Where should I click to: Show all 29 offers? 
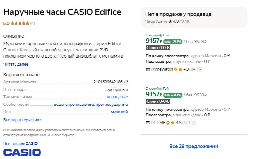tap(193, 146)
